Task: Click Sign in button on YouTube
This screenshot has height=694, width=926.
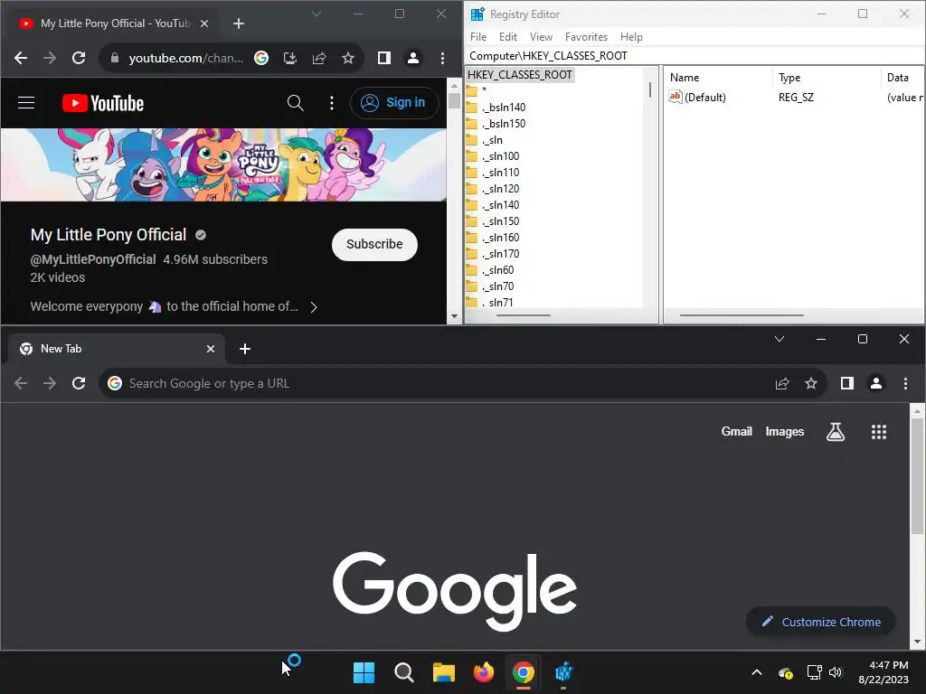Action: [394, 103]
